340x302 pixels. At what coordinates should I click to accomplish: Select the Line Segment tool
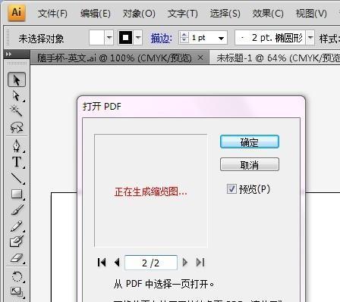point(17,178)
